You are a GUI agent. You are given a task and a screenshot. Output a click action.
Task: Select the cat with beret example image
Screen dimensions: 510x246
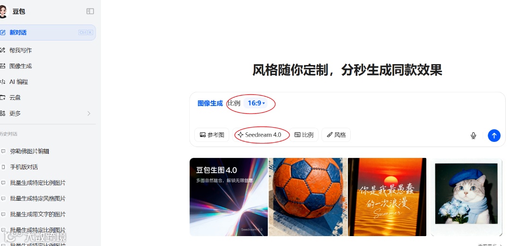tap(467, 197)
